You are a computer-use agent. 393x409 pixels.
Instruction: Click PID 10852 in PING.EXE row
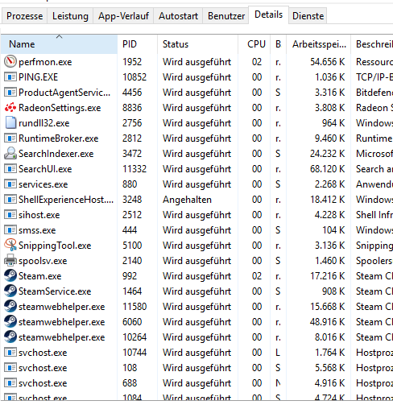[134, 77]
